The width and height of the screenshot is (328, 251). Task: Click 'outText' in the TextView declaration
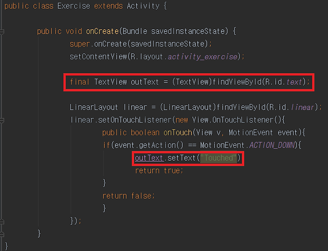coord(145,82)
